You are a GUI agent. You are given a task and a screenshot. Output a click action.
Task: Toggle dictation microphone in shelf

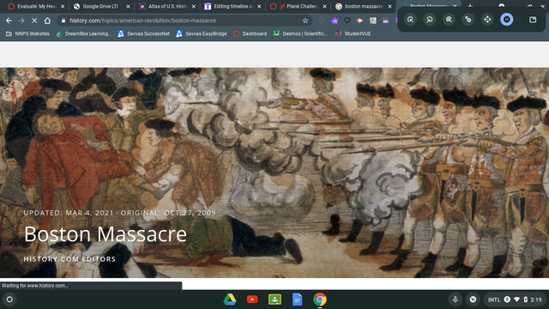455,300
